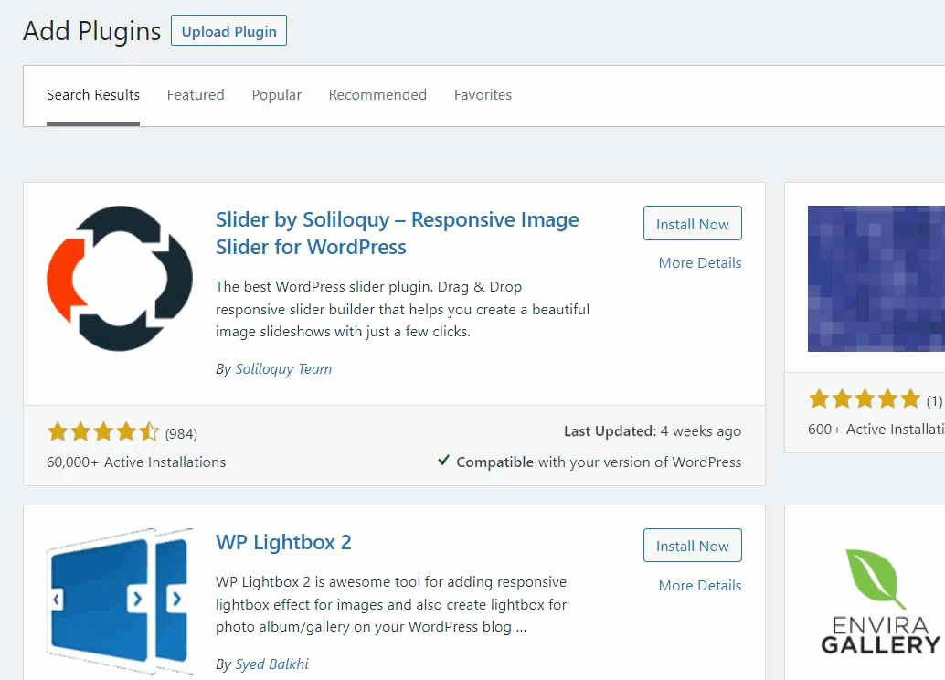Click the Envira Gallery leaf logo
This screenshot has height=680, width=945.
tap(880, 601)
